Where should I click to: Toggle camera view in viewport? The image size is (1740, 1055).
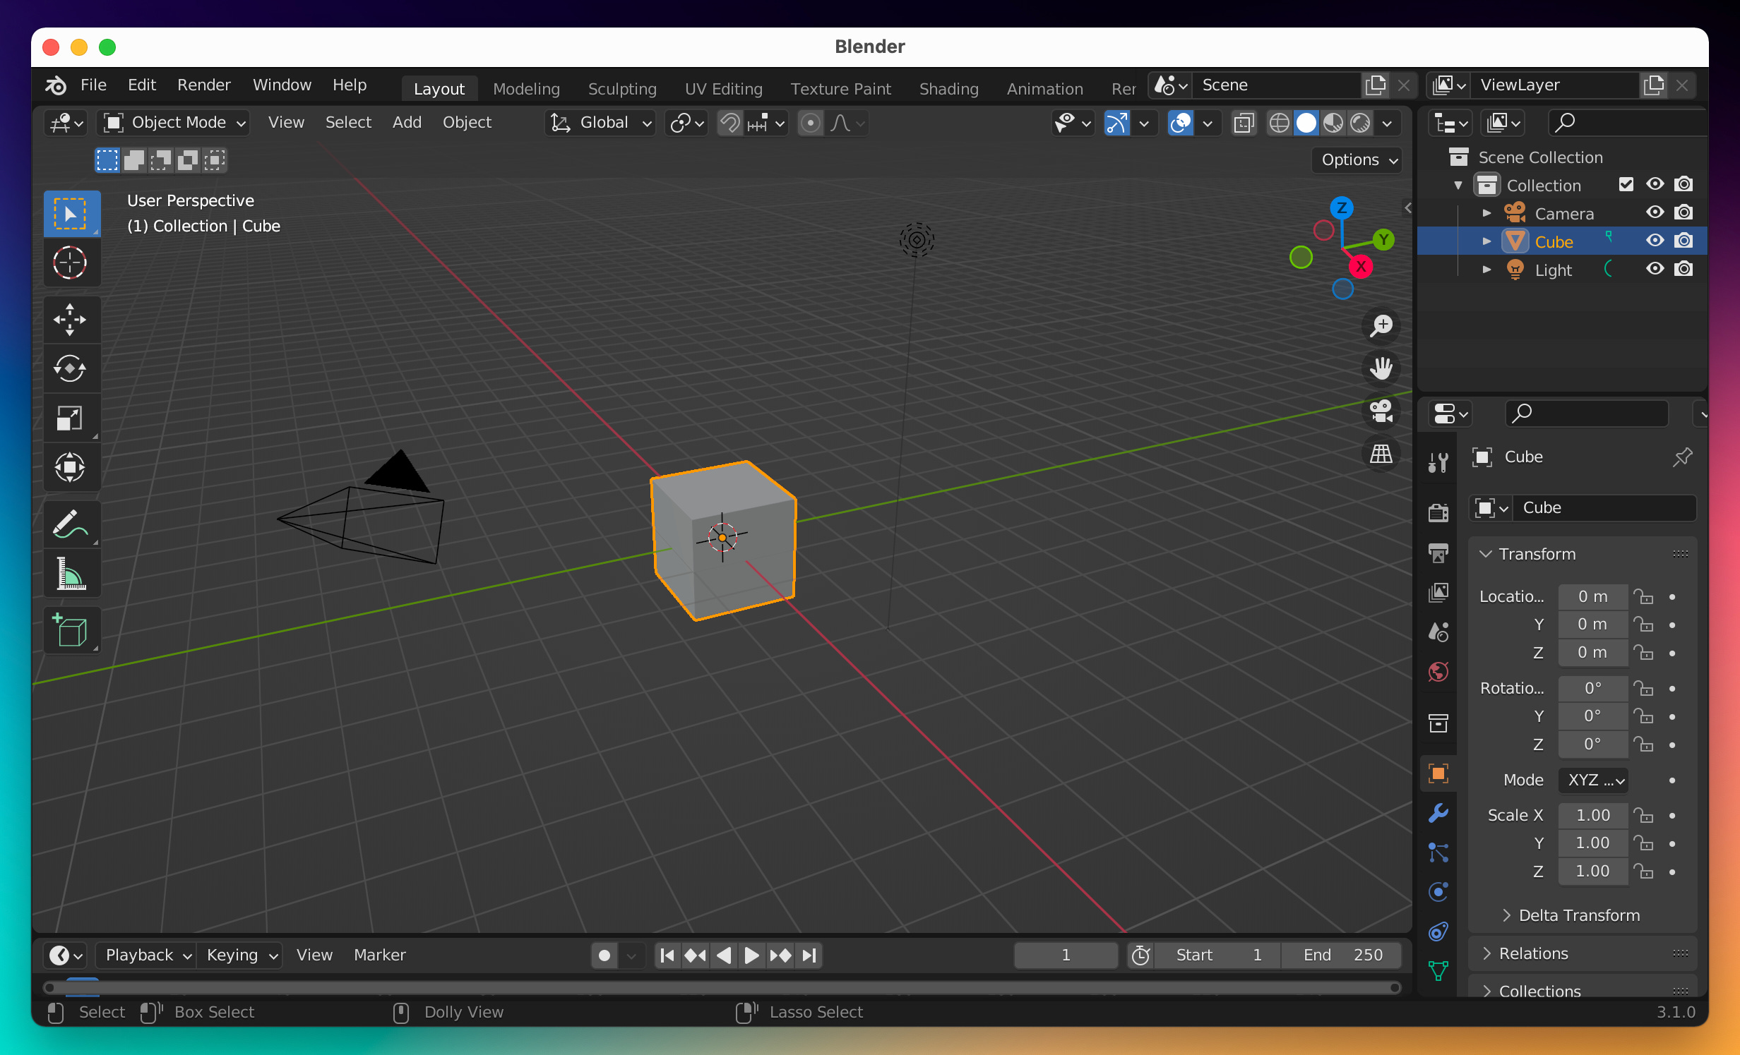[x=1381, y=411]
